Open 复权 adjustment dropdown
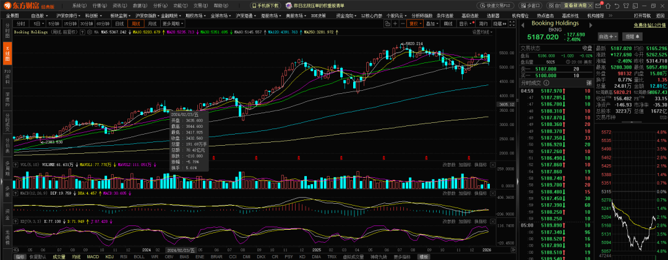The width and height of the screenshot is (668, 260). [x=415, y=24]
